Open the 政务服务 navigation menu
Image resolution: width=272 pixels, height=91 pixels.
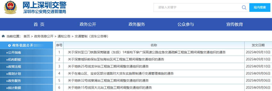click(x=137, y=24)
